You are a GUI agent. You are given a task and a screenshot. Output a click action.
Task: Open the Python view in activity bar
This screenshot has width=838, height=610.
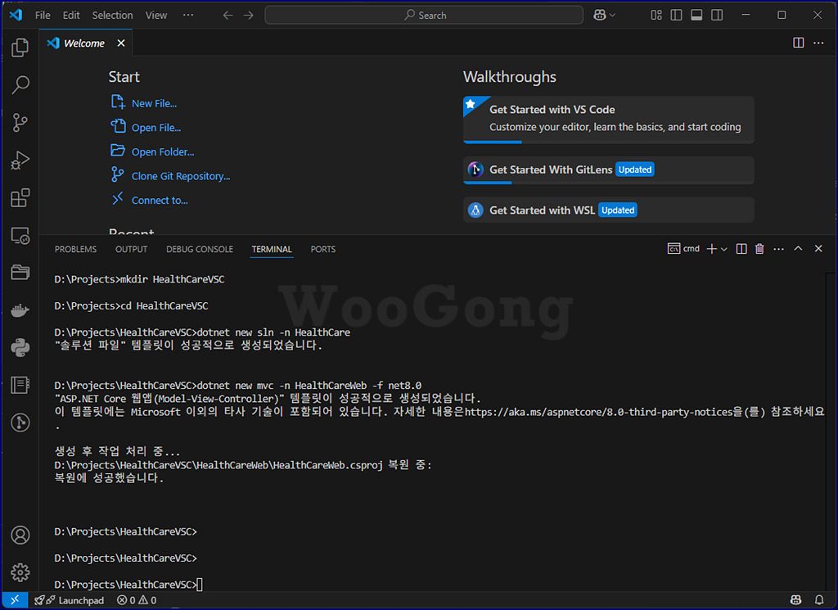point(20,347)
